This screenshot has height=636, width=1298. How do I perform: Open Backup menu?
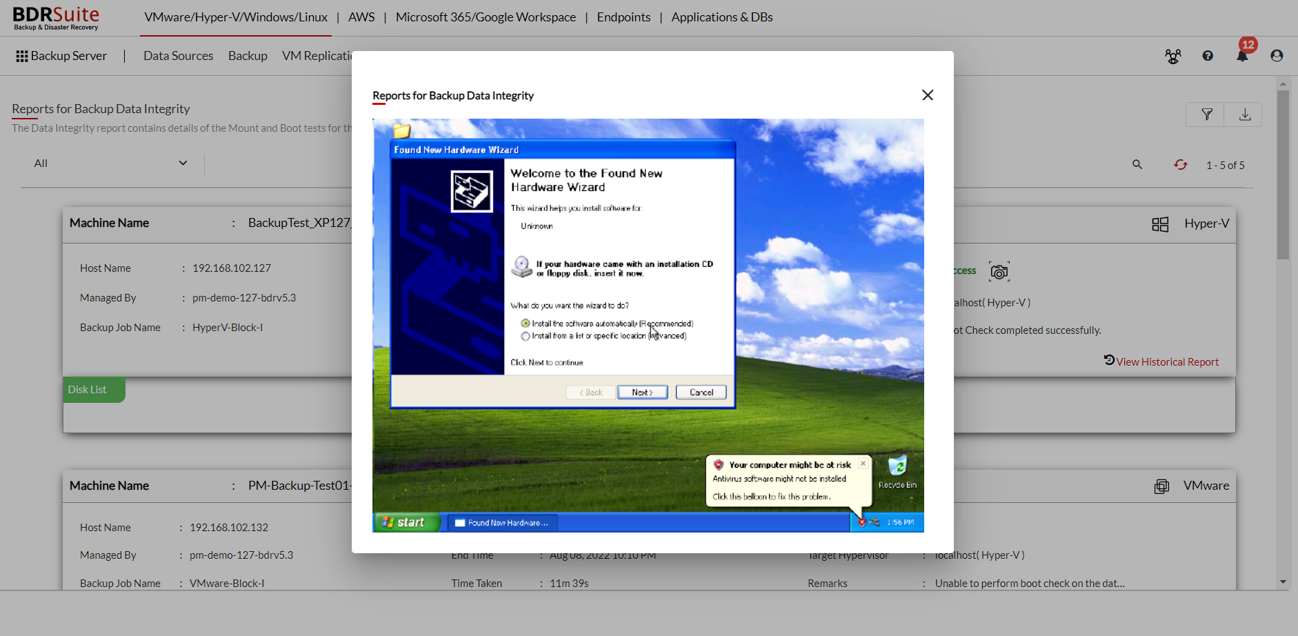(248, 56)
